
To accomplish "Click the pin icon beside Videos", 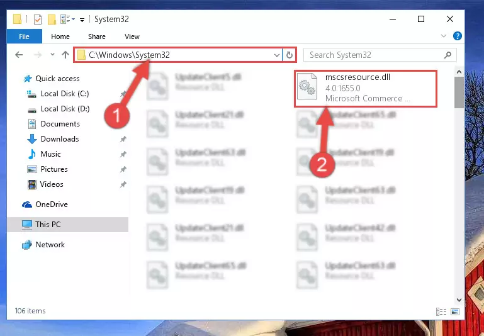I will pyautogui.click(x=123, y=184).
